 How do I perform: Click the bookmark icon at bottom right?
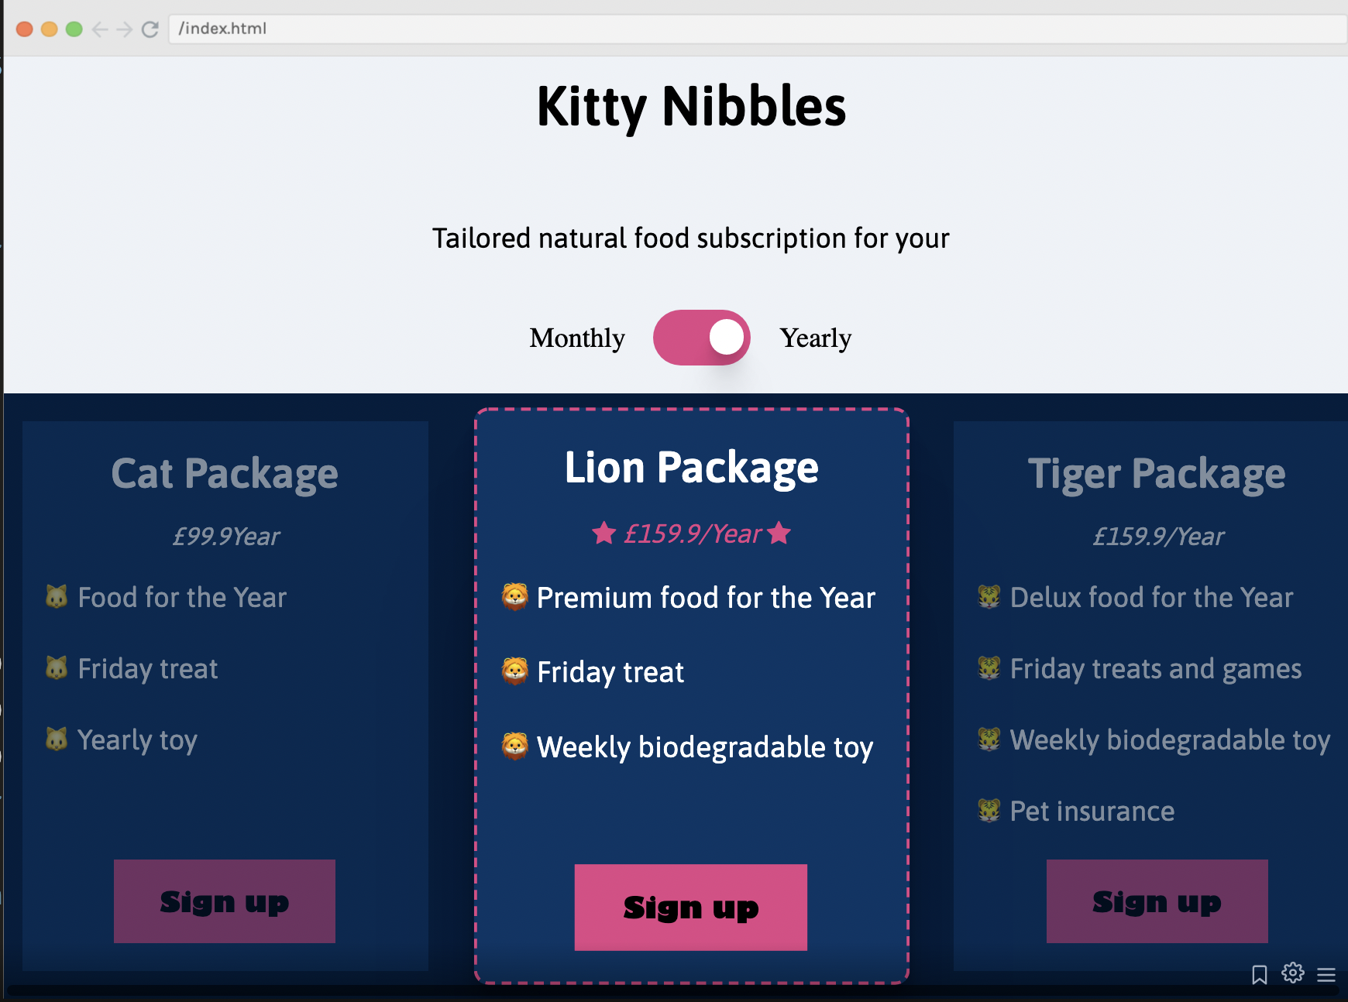(1260, 974)
